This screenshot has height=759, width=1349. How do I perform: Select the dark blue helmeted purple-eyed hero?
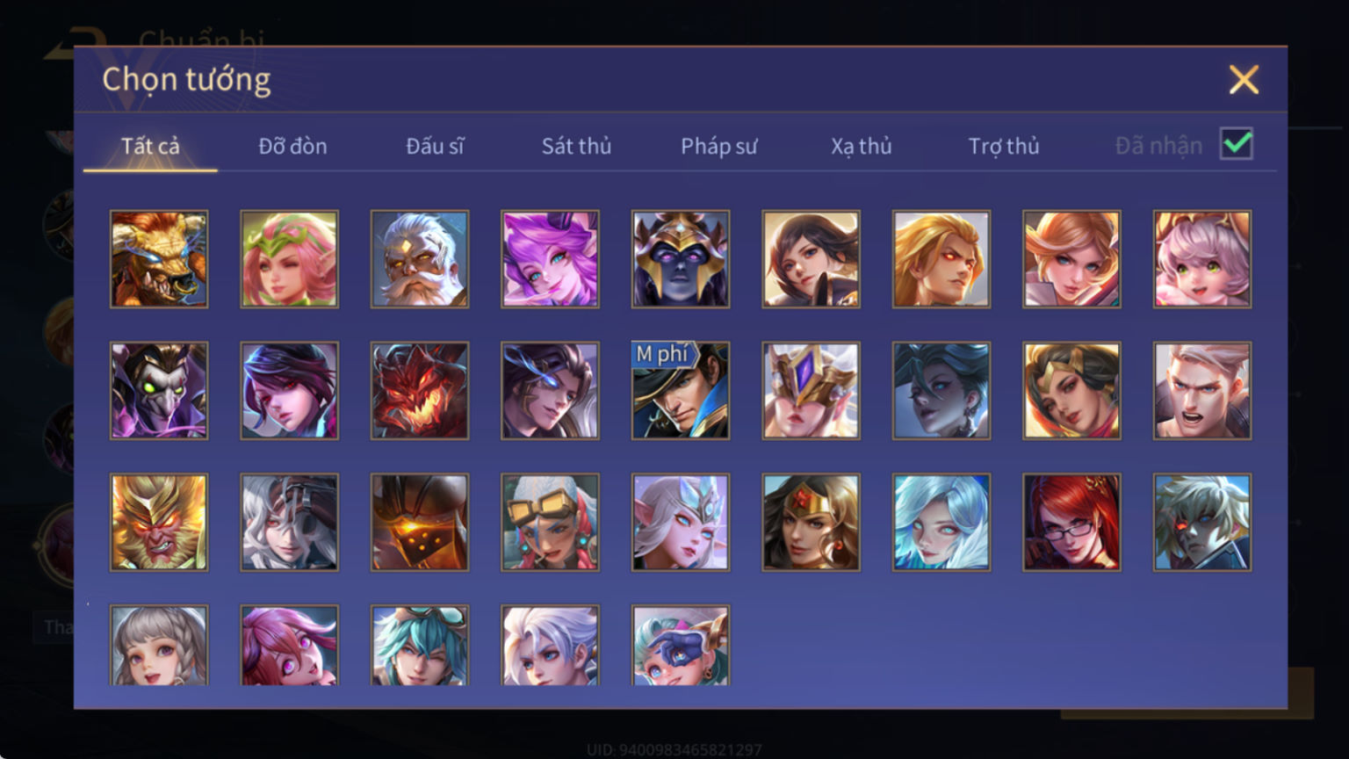point(681,259)
